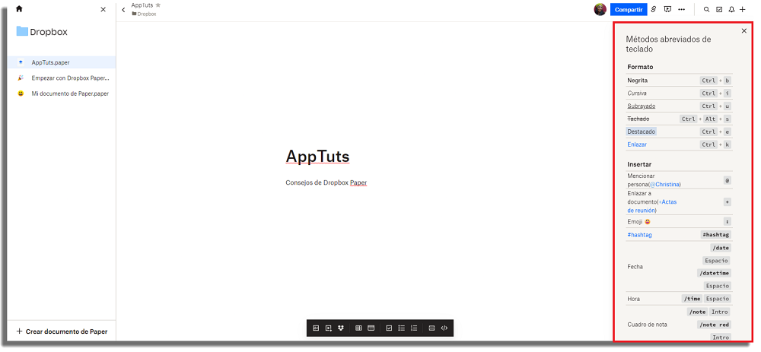Click the blue #hashtag example
761x352 pixels.
coord(639,235)
